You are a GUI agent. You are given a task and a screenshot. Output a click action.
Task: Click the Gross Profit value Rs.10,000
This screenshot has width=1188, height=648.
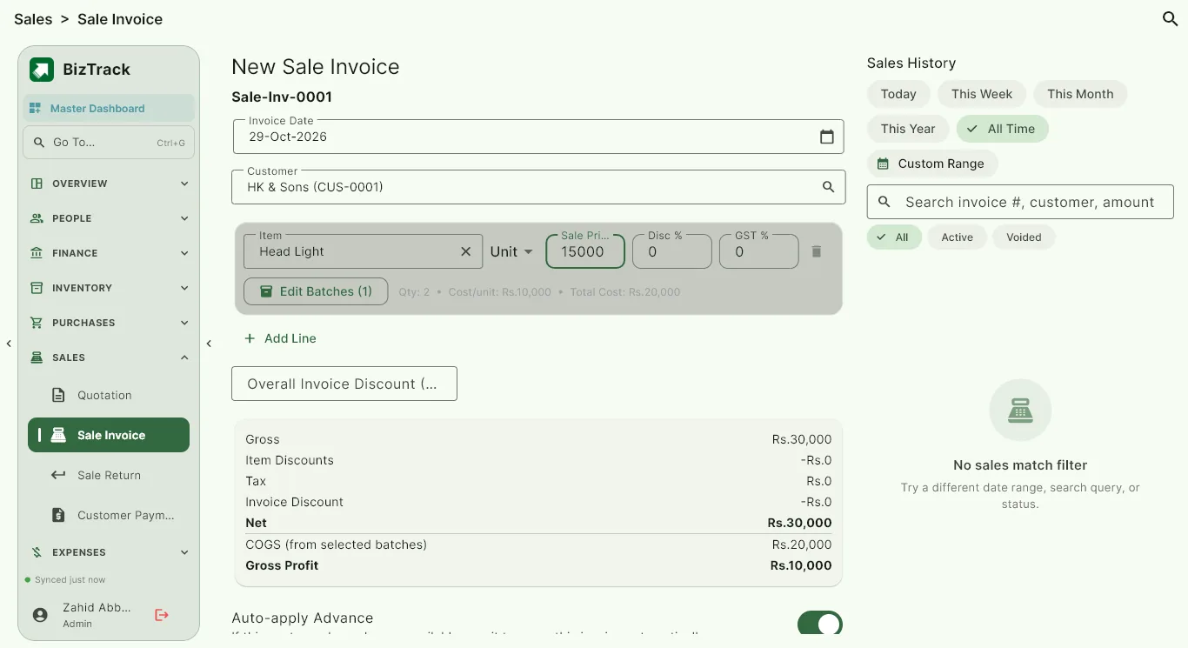801,565
